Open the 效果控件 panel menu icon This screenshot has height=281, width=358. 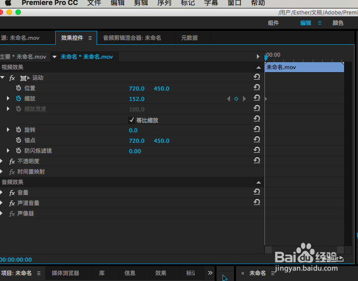click(90, 38)
